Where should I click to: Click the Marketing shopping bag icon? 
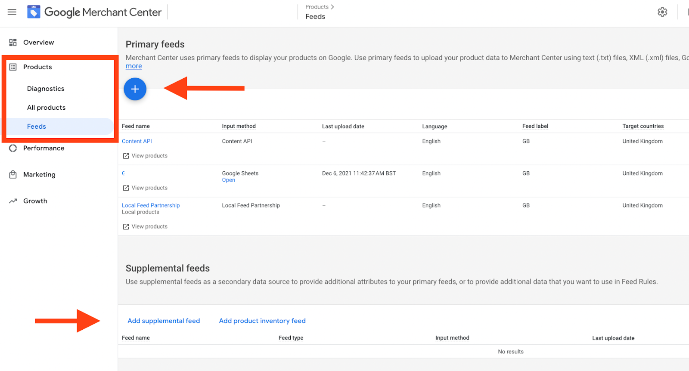point(13,174)
